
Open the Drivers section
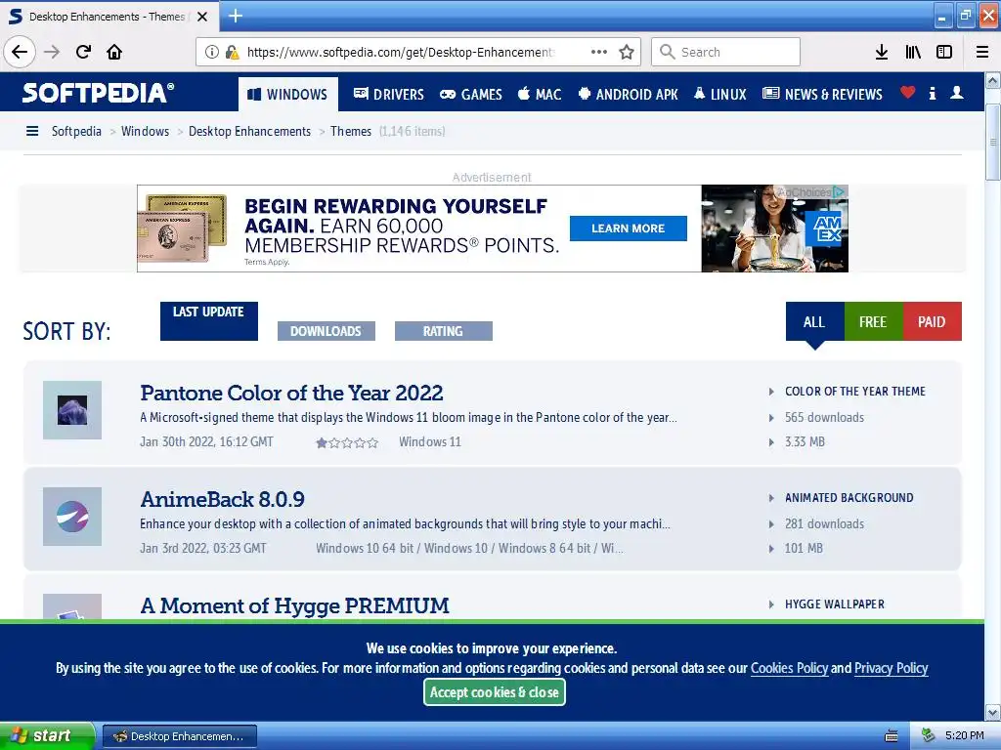click(389, 95)
